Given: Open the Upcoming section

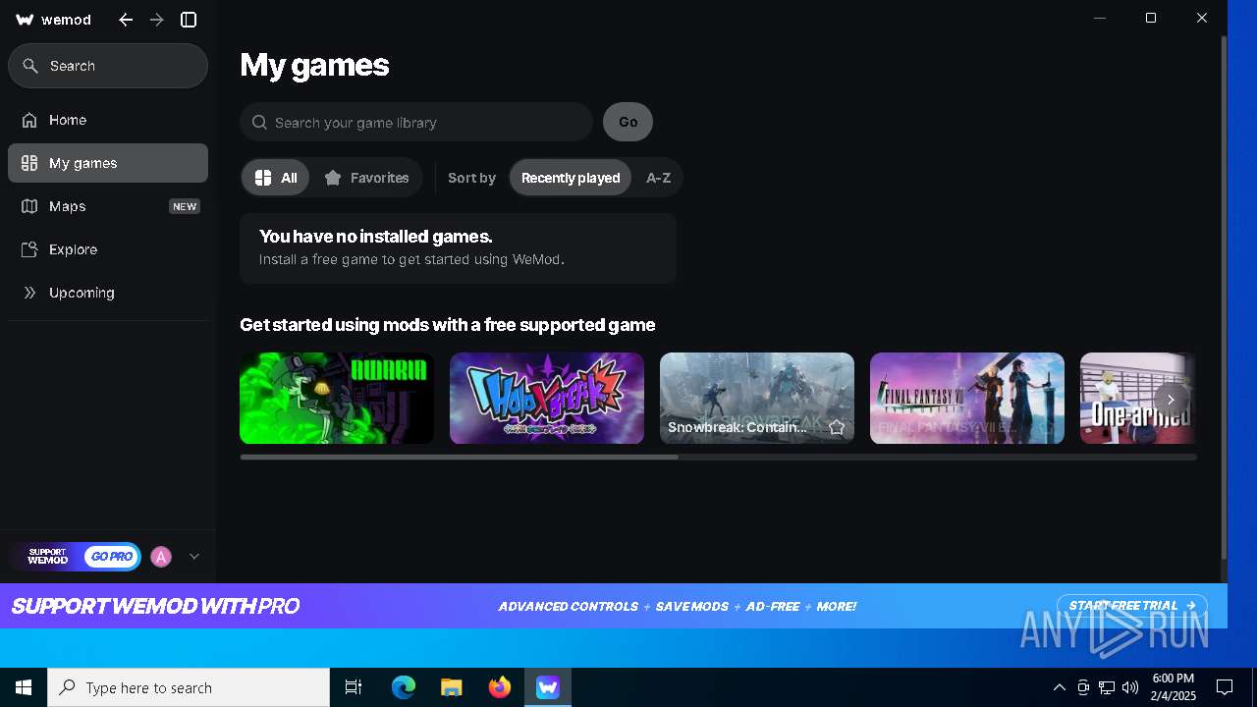Looking at the screenshot, I should (108, 293).
